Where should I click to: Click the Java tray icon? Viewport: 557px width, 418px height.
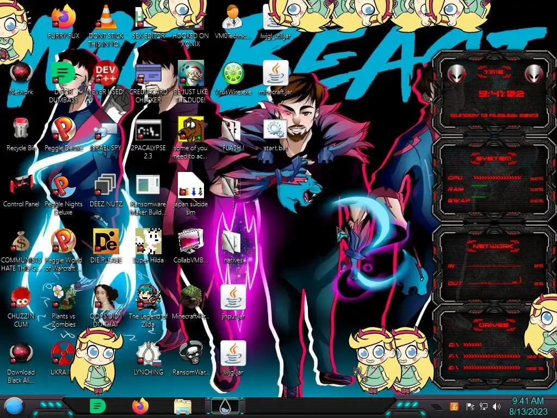[454, 406]
